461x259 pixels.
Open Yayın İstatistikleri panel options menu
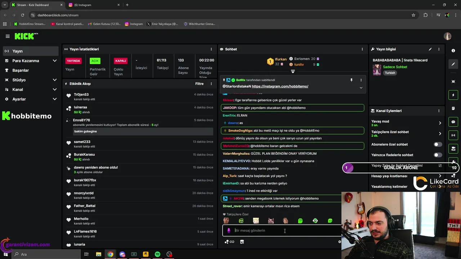point(211,49)
